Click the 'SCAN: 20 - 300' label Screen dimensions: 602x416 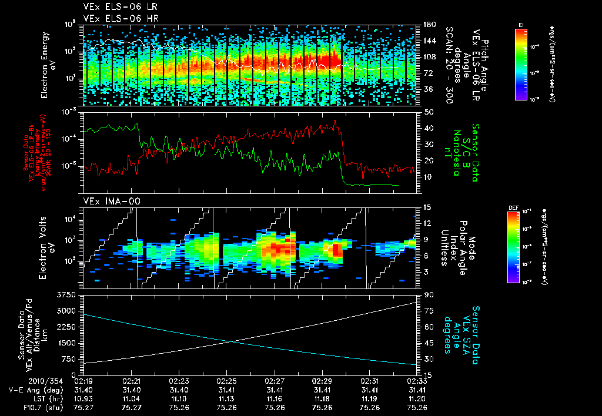pos(449,65)
